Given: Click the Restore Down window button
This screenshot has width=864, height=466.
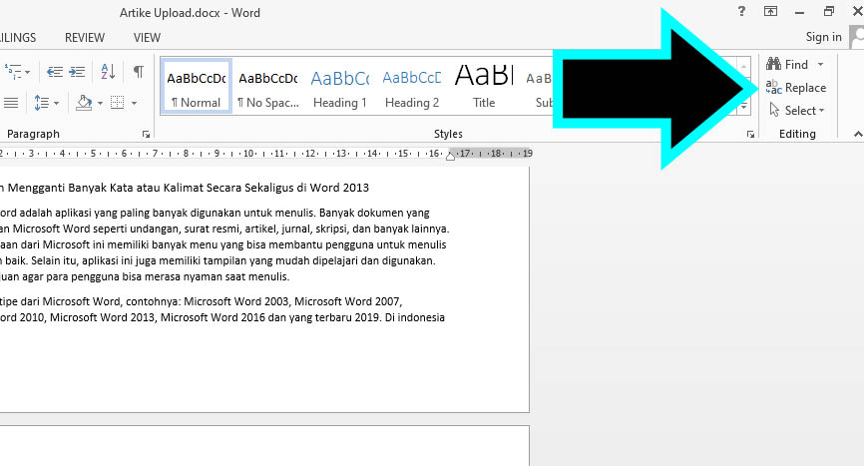Looking at the screenshot, I should pyautogui.click(x=829, y=11).
